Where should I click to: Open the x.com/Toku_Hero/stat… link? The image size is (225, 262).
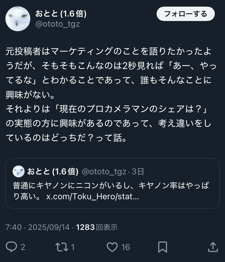click(92, 197)
